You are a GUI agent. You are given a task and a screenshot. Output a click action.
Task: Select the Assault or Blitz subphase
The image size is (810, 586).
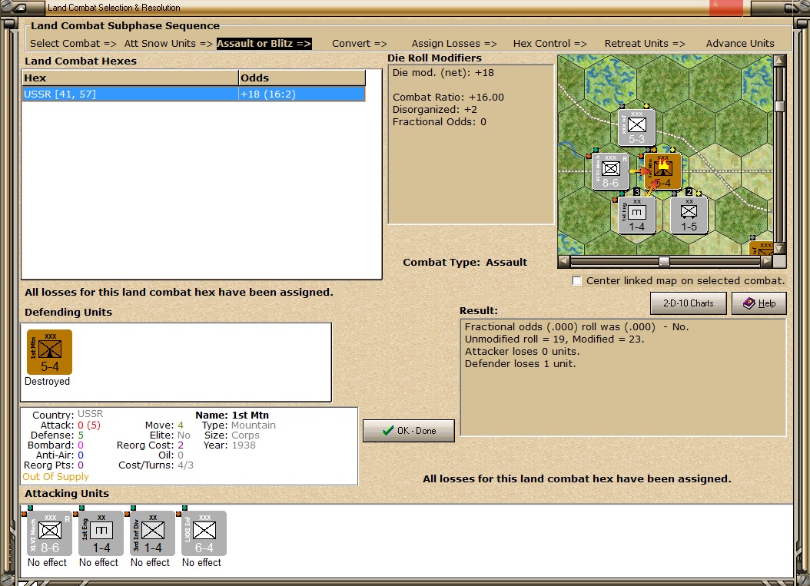click(x=264, y=43)
